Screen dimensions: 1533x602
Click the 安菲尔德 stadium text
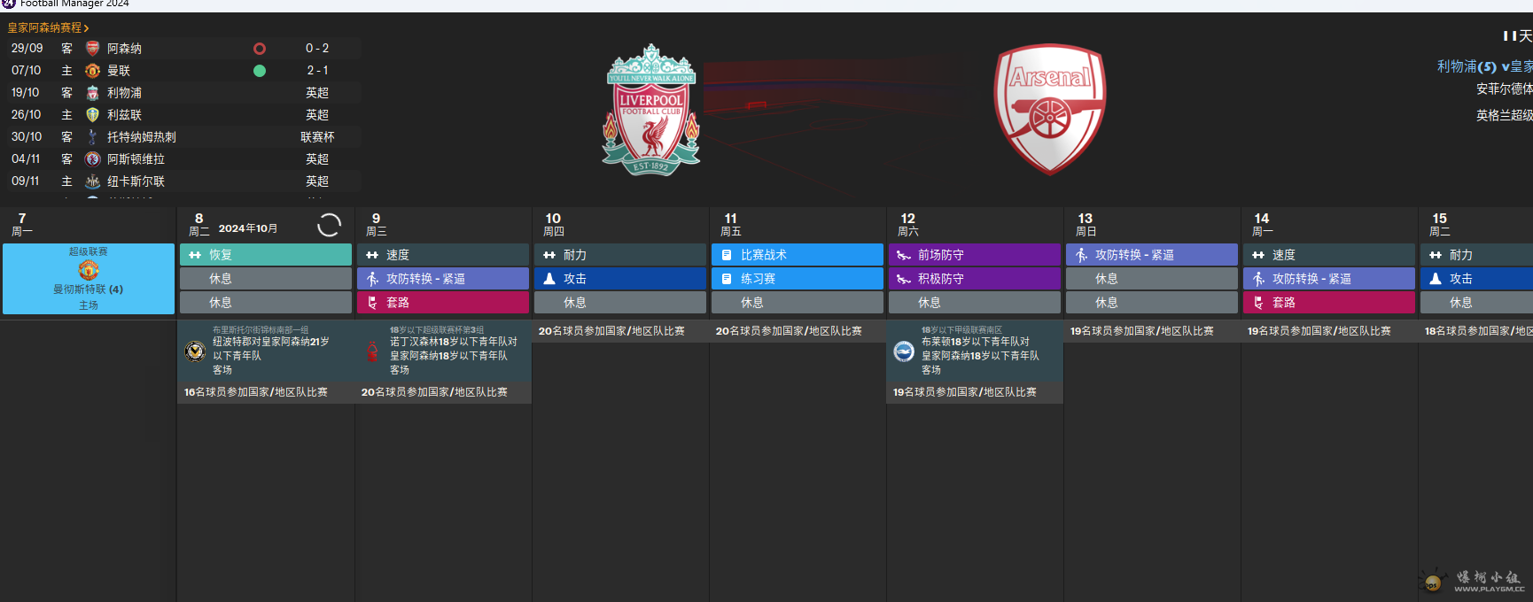pos(1504,89)
